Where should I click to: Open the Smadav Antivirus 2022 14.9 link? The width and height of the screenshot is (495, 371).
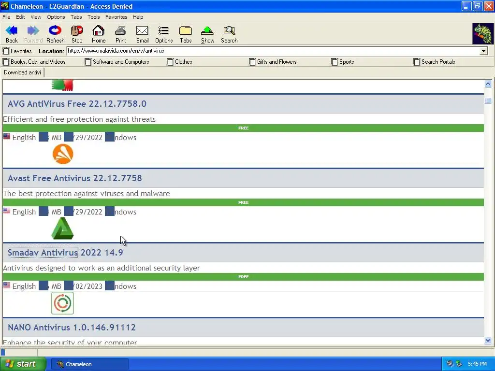click(x=65, y=253)
